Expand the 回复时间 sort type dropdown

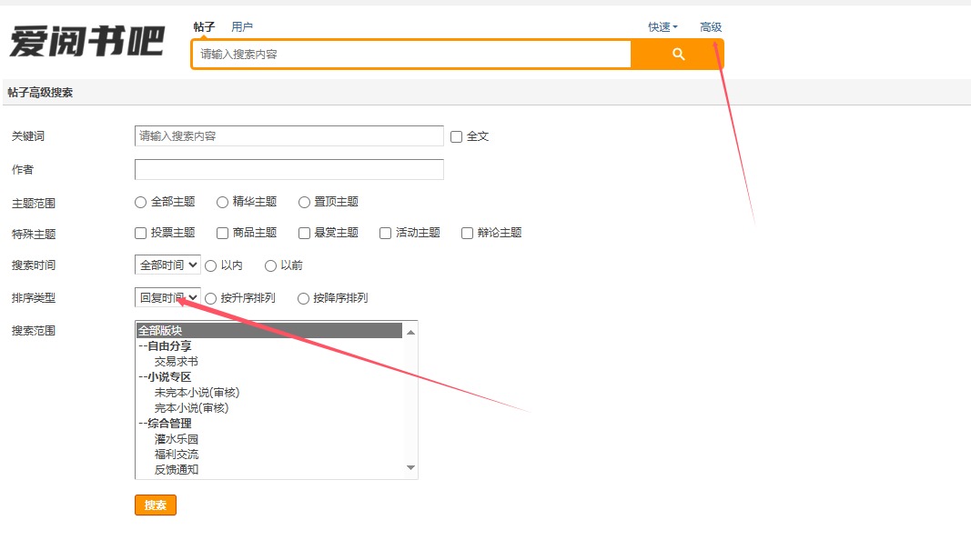click(167, 297)
